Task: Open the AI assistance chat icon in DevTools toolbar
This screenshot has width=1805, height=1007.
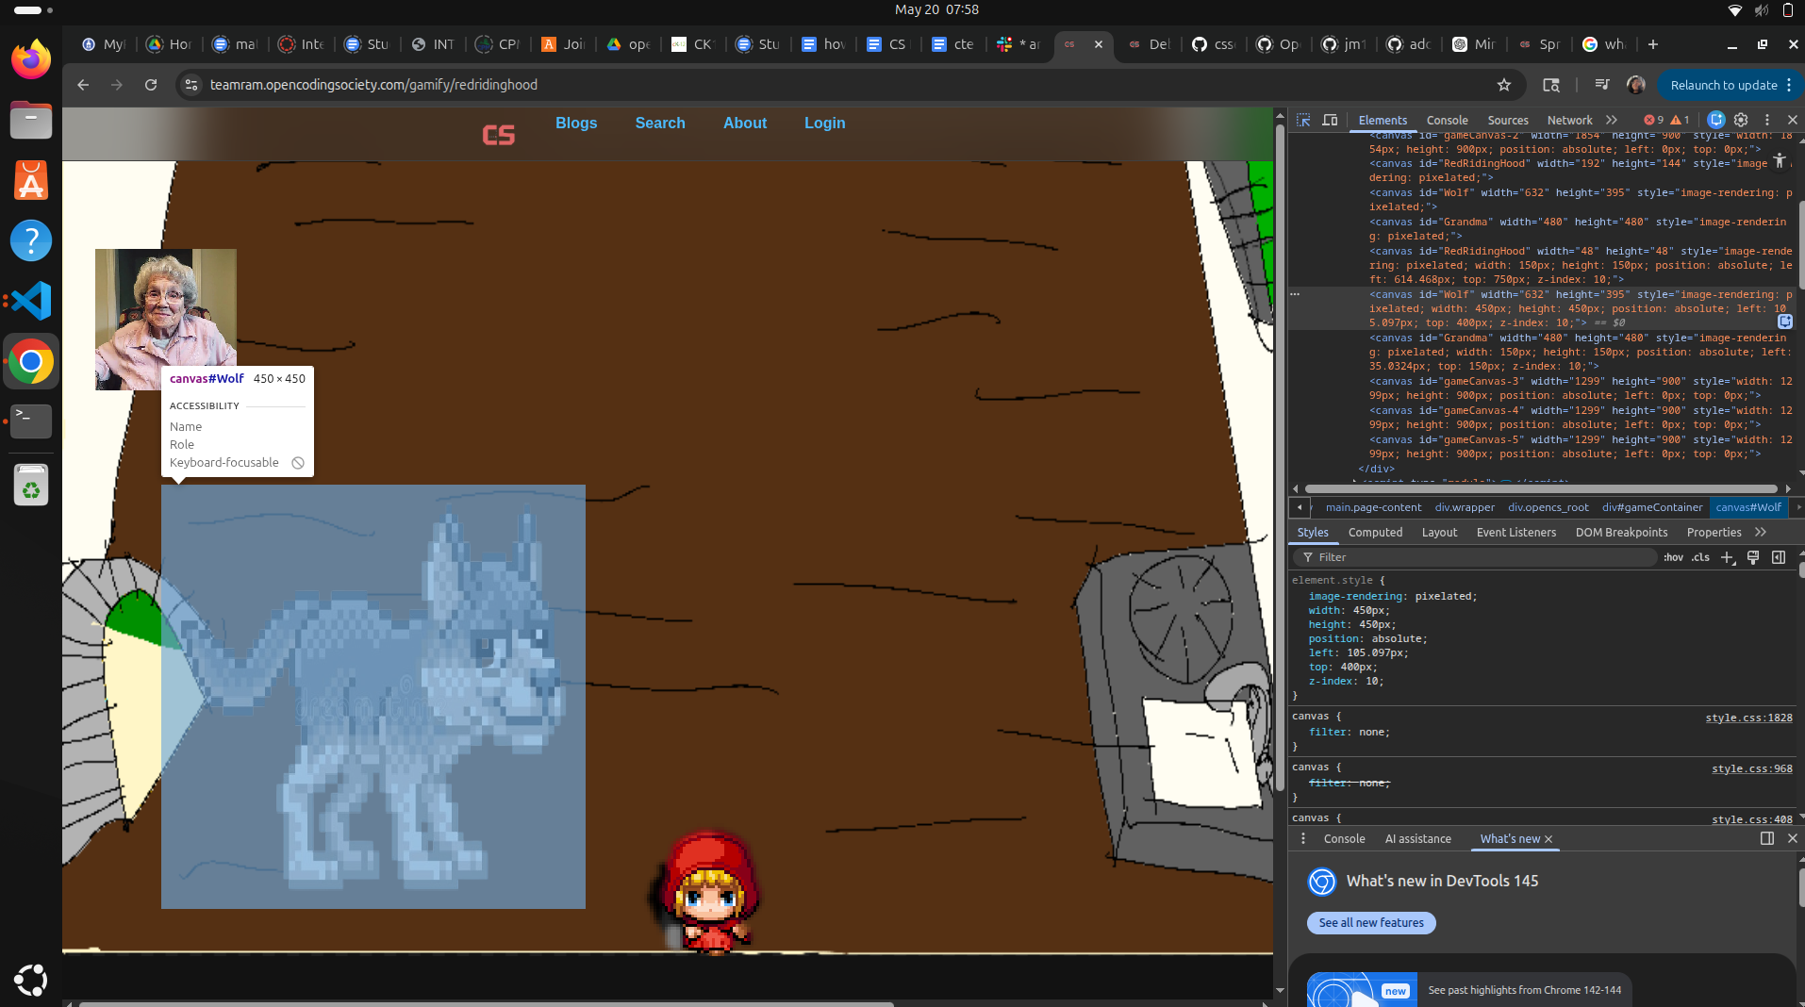Action: point(1716,120)
